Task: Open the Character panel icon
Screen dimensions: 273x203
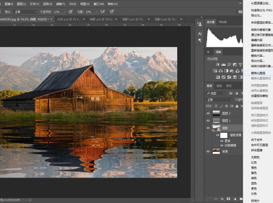Action: pyautogui.click(x=200, y=34)
